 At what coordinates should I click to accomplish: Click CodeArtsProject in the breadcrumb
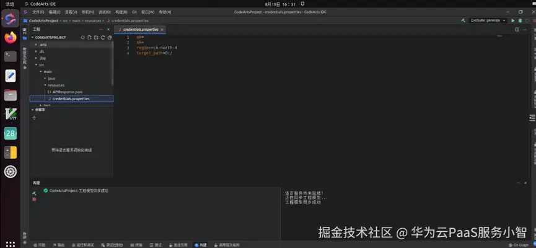tap(43, 21)
